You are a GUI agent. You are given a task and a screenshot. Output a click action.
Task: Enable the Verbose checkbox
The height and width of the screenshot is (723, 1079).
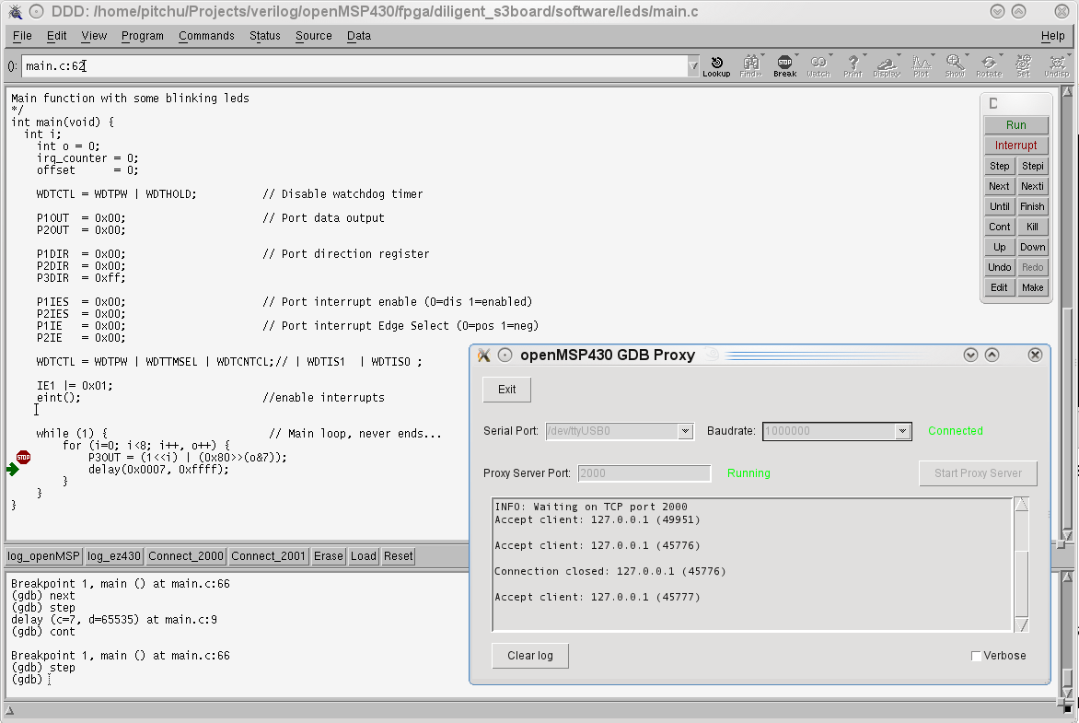point(977,656)
